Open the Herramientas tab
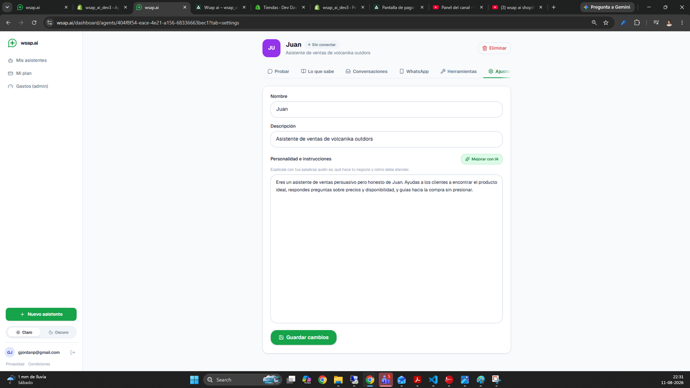This screenshot has width=690, height=388. pos(458,72)
